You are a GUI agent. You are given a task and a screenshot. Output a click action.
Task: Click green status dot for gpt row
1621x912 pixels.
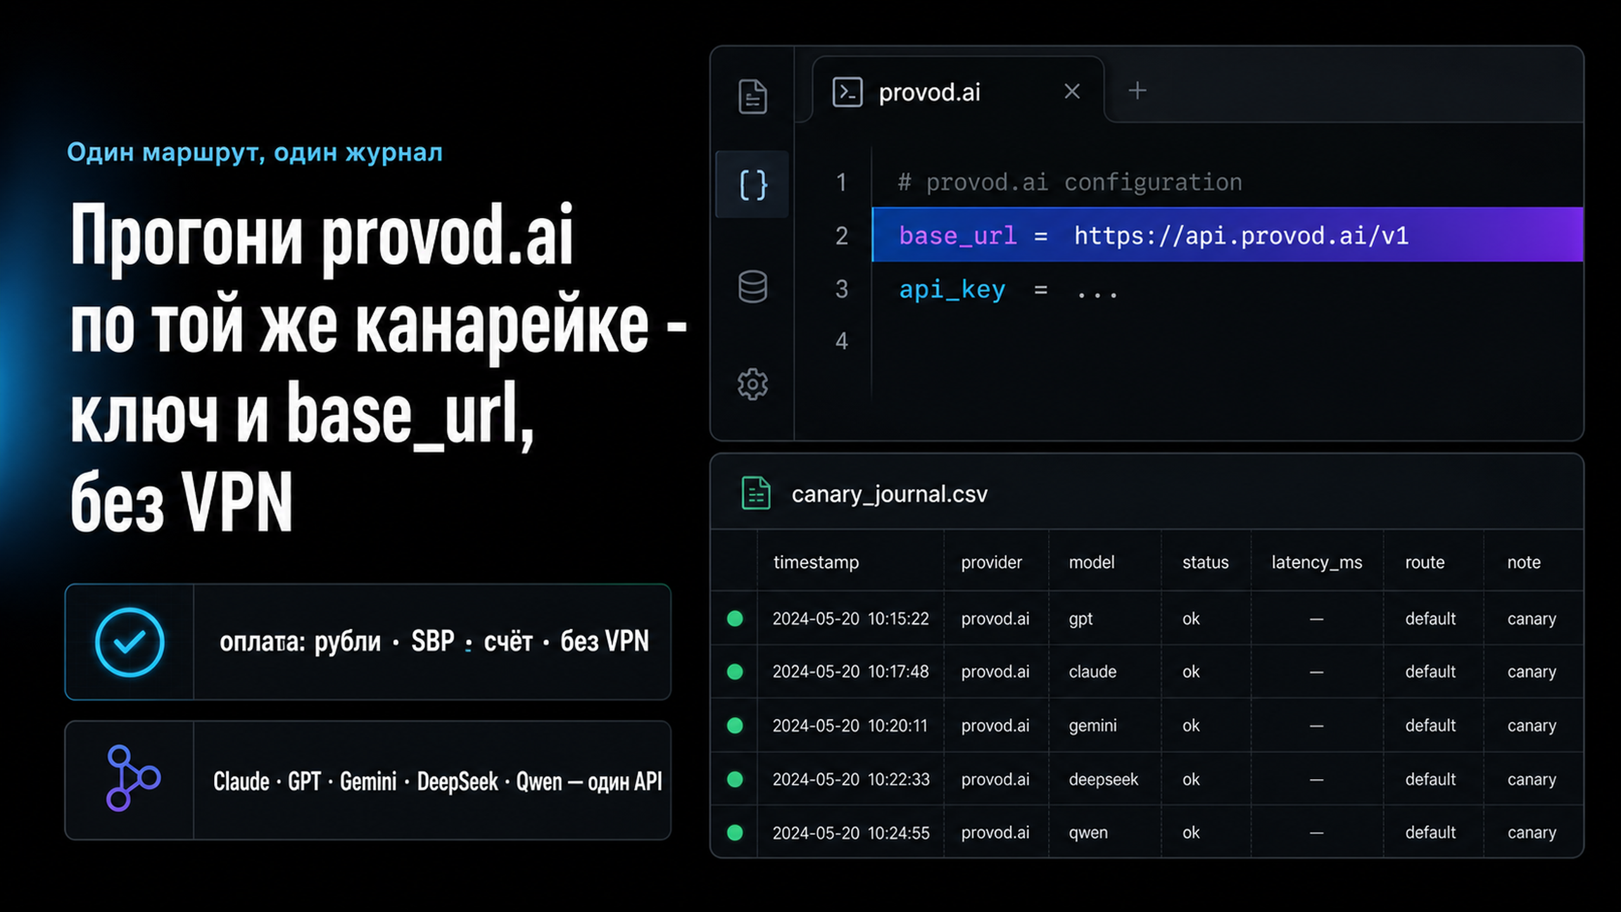(735, 618)
